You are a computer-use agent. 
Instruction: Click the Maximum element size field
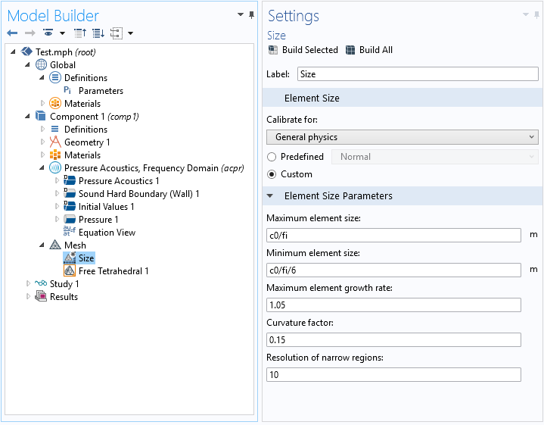tap(393, 235)
